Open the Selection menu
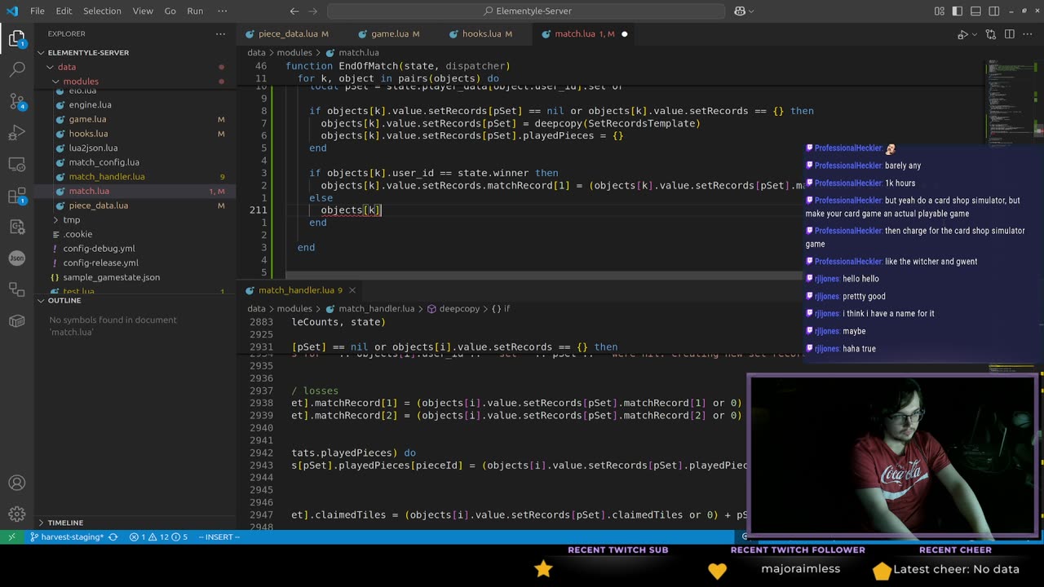 (102, 11)
